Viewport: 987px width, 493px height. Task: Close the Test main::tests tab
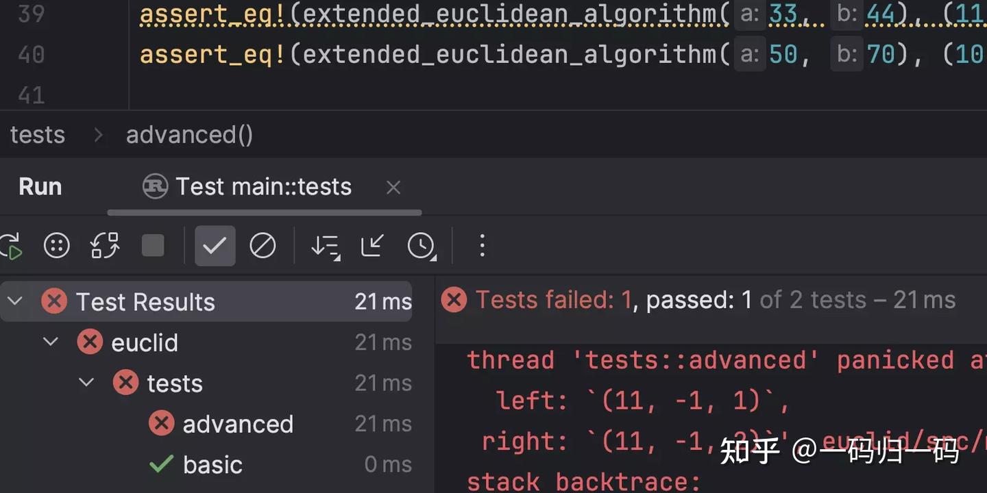coord(393,187)
